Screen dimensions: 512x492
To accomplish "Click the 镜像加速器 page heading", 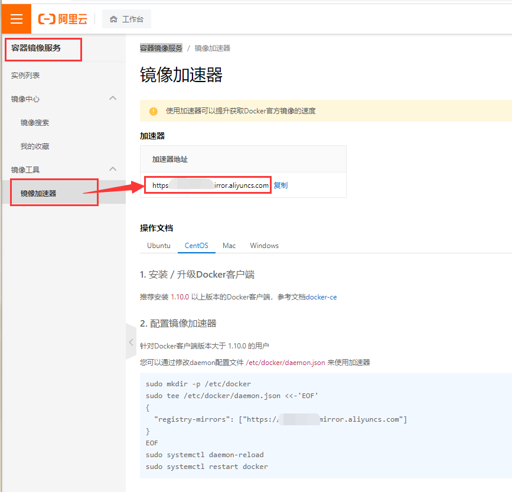I will coord(181,75).
